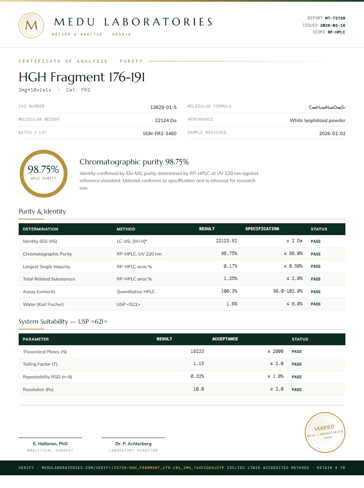Click PASS status in Water row

(315, 304)
